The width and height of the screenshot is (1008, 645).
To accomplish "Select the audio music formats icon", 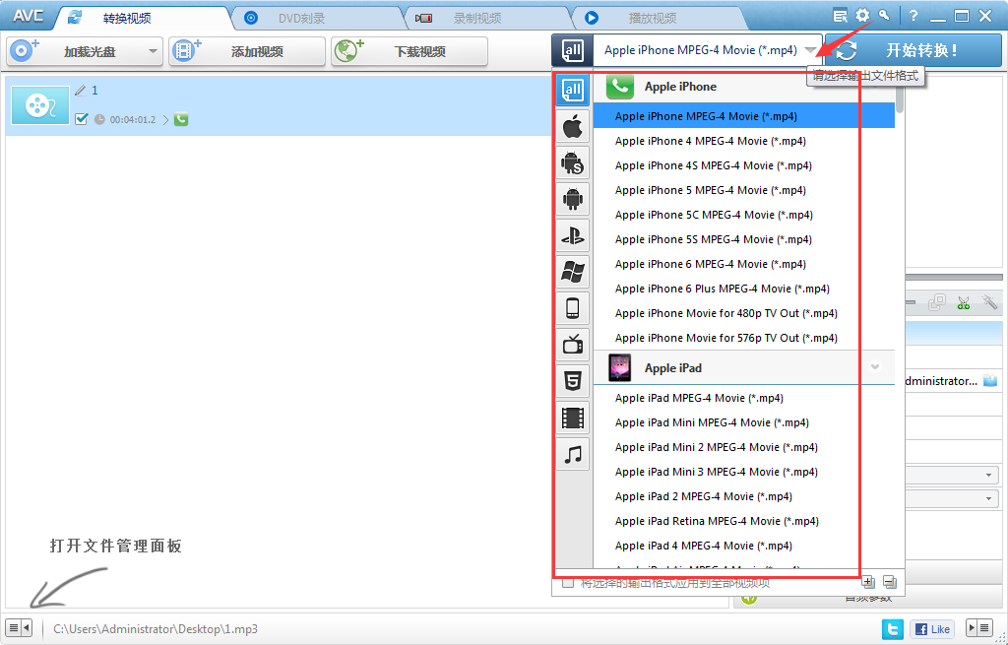I will click(572, 455).
